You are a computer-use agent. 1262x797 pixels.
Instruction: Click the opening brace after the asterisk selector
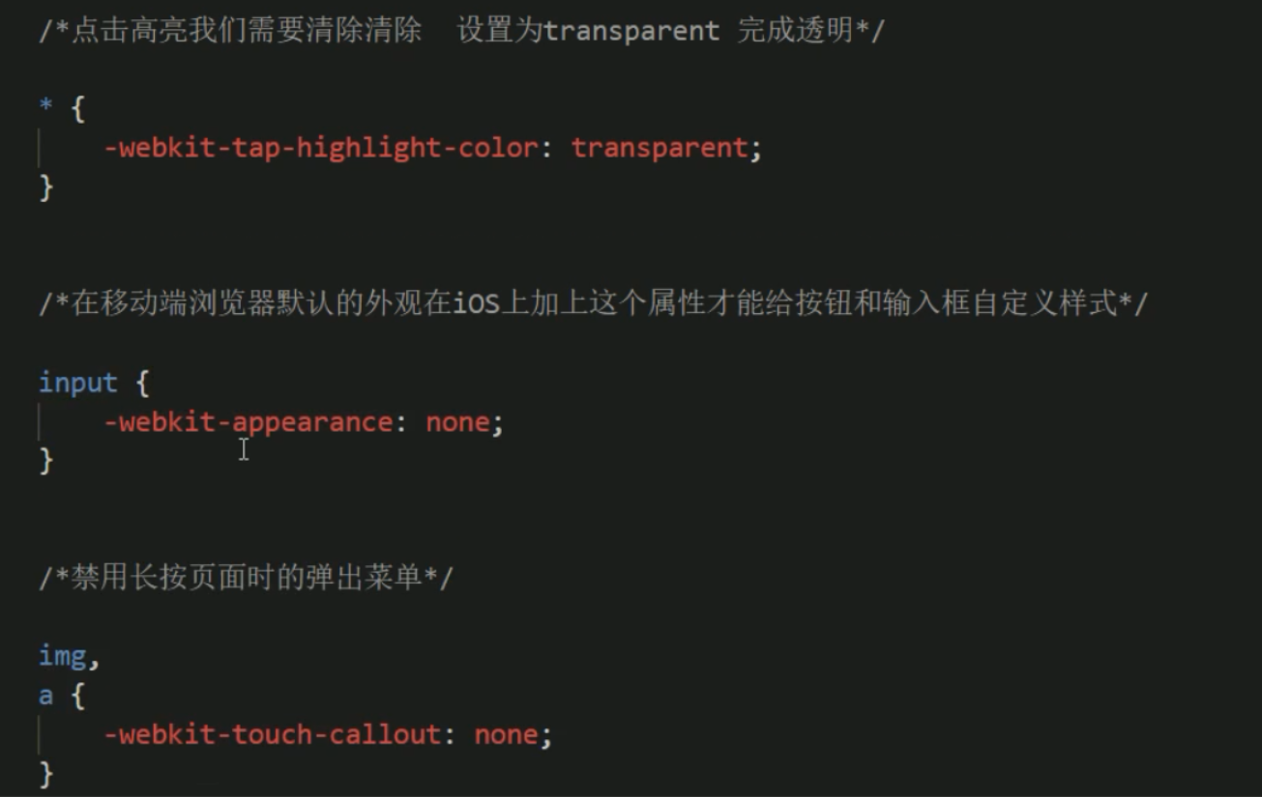click(x=78, y=109)
